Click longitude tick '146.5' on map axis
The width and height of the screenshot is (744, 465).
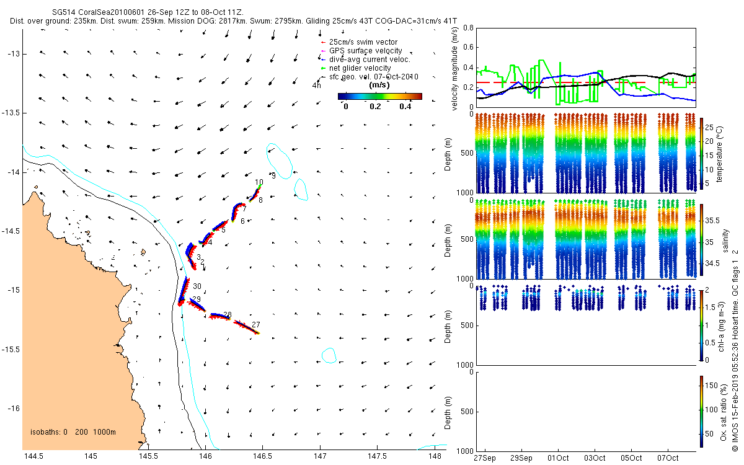coord(262,457)
